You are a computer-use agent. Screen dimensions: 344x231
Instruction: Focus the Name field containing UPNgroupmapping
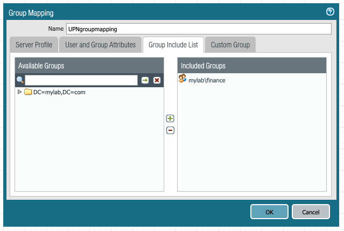[199, 29]
